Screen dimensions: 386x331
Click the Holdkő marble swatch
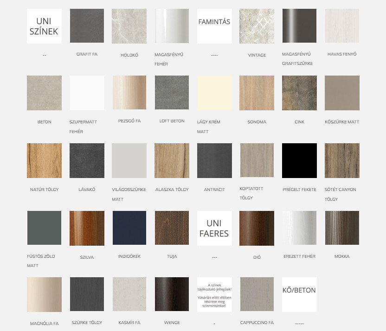[x=129, y=26]
